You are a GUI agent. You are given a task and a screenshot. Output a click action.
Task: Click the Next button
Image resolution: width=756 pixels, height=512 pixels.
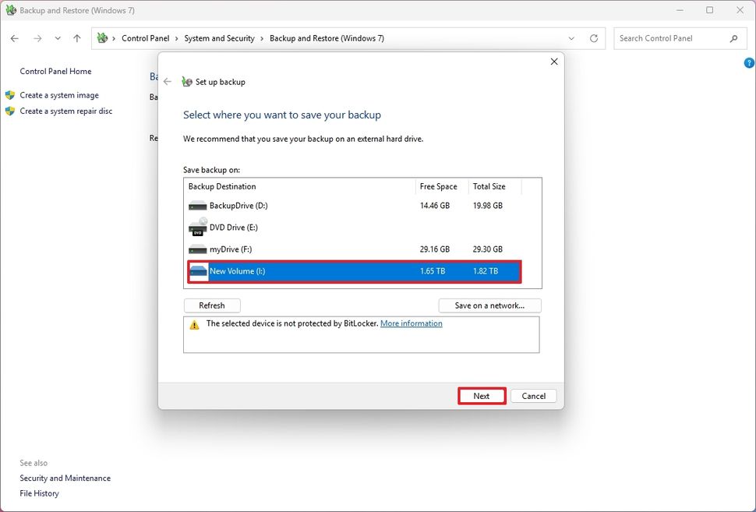pyautogui.click(x=481, y=396)
